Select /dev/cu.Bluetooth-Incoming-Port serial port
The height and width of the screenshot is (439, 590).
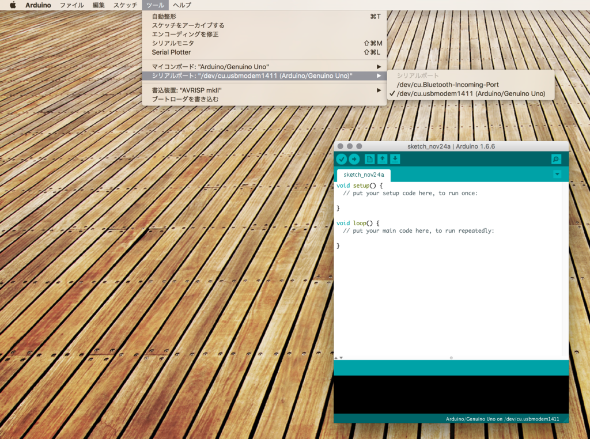click(x=471, y=85)
